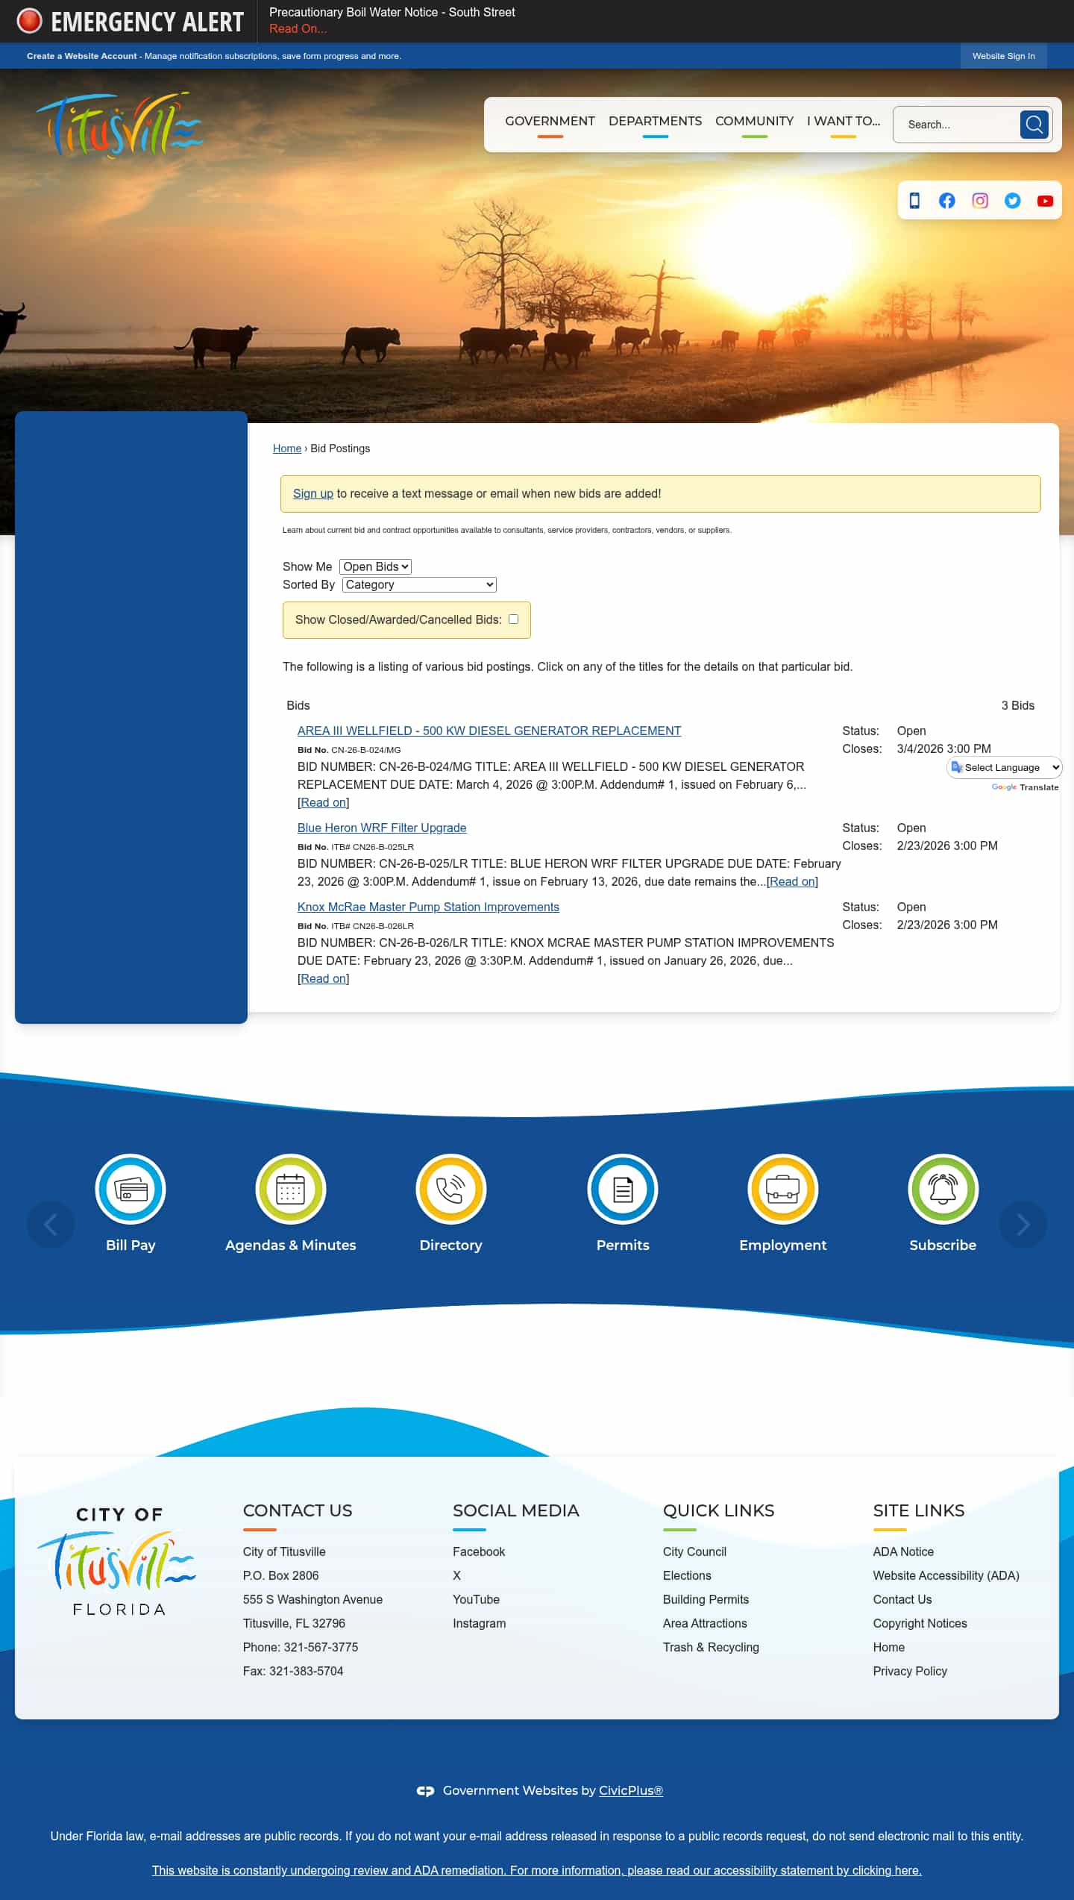This screenshot has width=1074, height=1900.
Task: Click the CivicPlus link in footer
Action: point(631,1790)
